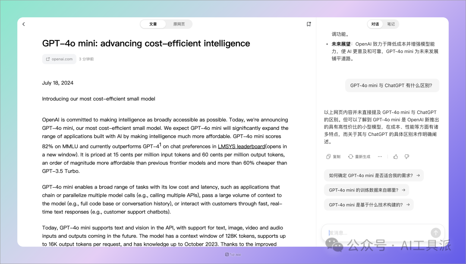Select the 笔记 tab

[x=391, y=24]
